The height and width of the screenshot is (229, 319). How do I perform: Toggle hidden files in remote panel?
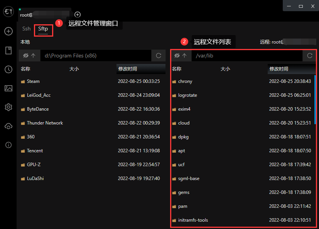point(177,56)
